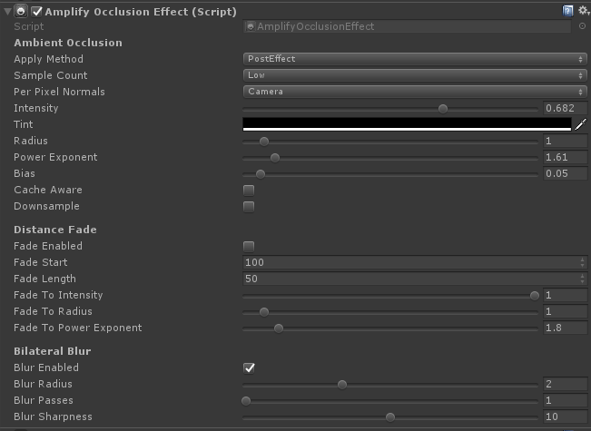Click the Fade Length curve stepper arrows
The height and width of the screenshot is (431, 591).
(x=582, y=279)
